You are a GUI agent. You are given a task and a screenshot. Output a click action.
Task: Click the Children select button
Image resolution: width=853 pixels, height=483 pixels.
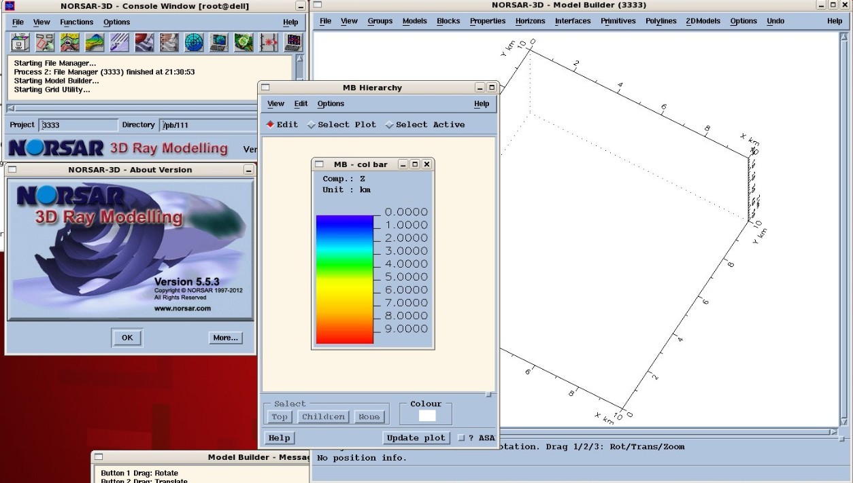(x=324, y=416)
